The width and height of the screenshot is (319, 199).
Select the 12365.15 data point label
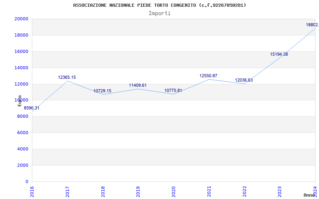(x=67, y=78)
